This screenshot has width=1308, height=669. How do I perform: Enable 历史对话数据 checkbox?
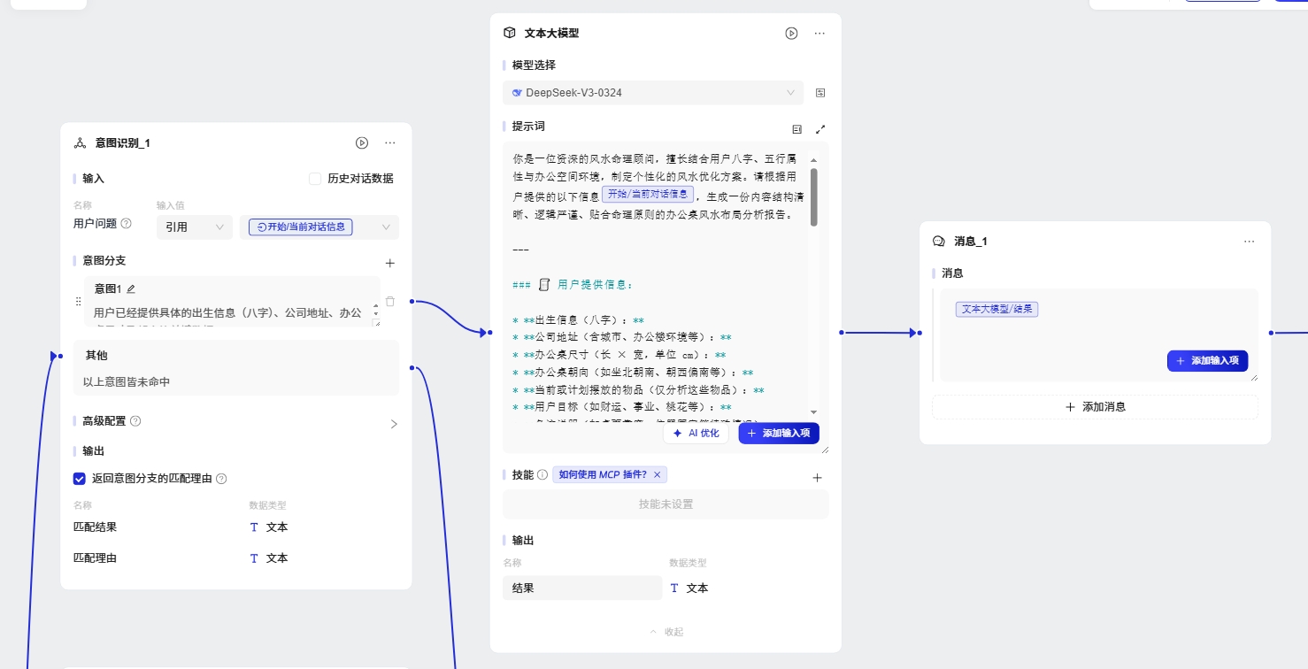315,178
